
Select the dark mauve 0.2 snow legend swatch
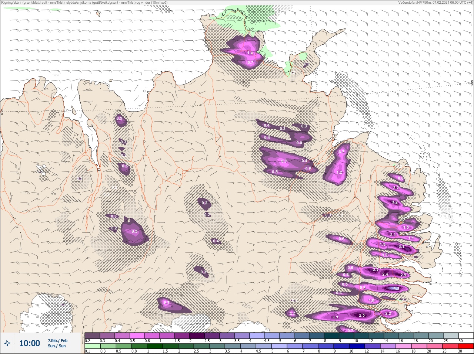coord(92,336)
